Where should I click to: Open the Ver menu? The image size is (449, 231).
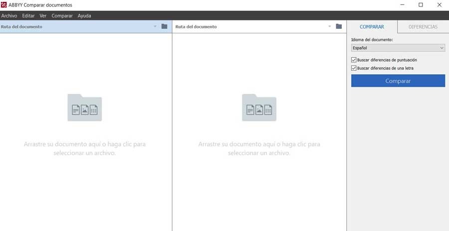click(43, 16)
